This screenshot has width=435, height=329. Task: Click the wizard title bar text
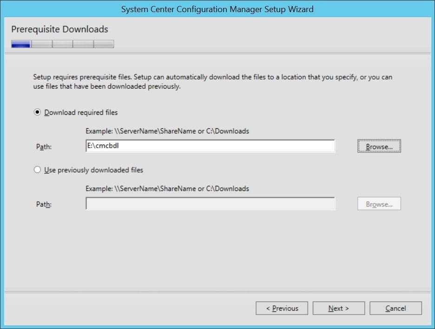(217, 9)
